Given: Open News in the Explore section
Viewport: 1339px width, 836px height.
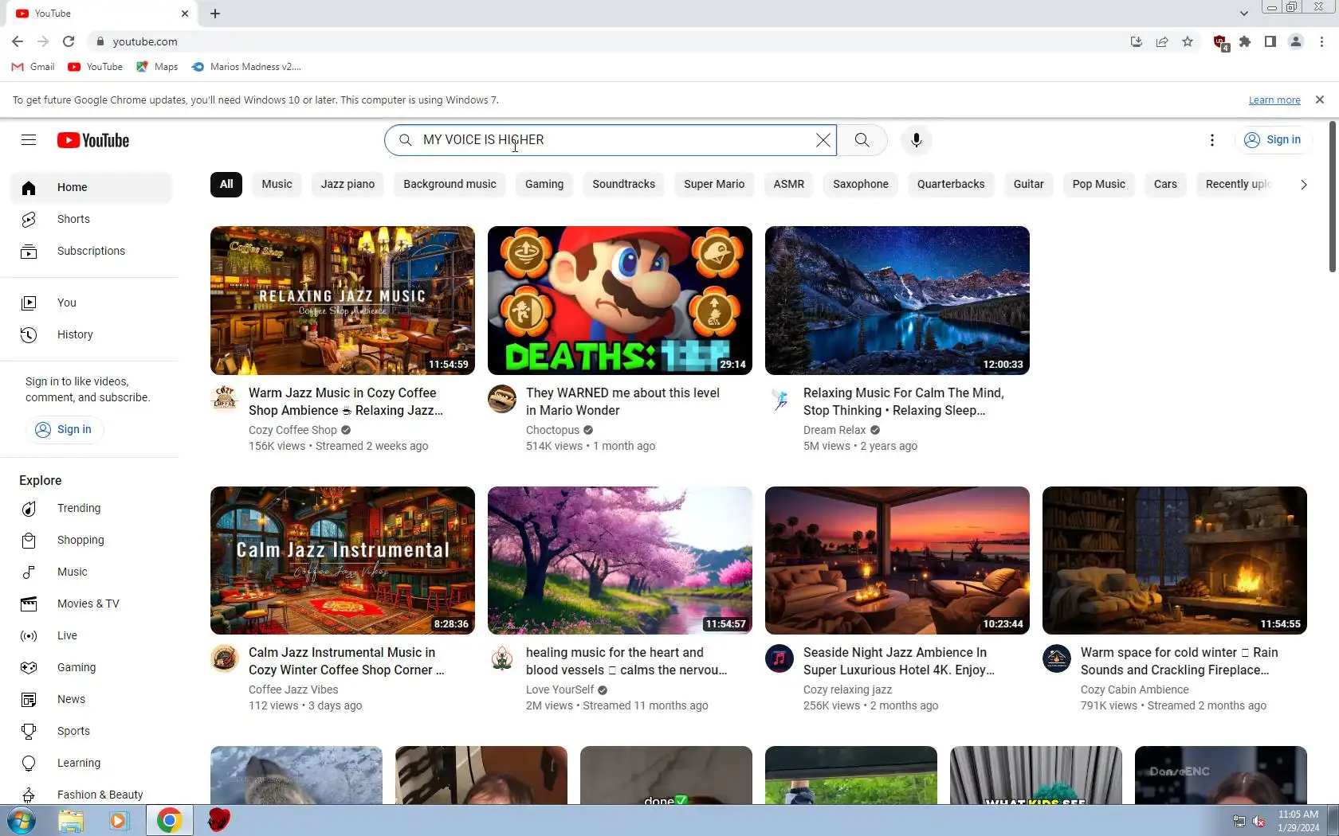Looking at the screenshot, I should pos(91,699).
